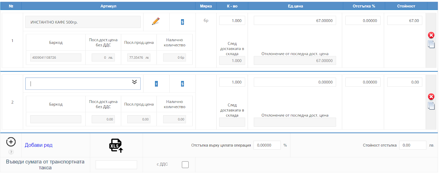Click the 'Стойност отстъпка' amount field
439x175 pixels.
click(413, 145)
